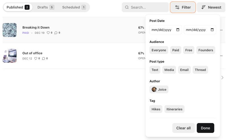228x140 pixels.
Task: Filter by author Joice
Action: [159, 89]
